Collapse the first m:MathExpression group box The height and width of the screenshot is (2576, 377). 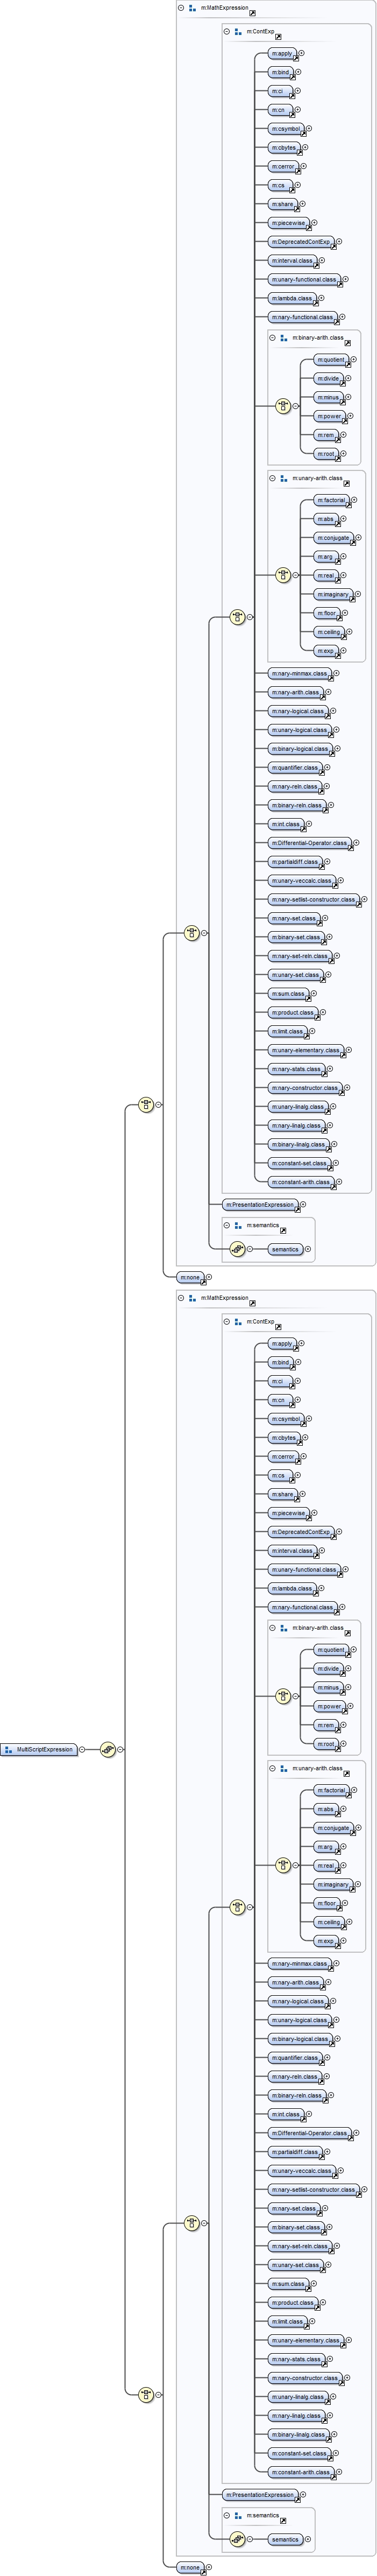click(x=181, y=7)
